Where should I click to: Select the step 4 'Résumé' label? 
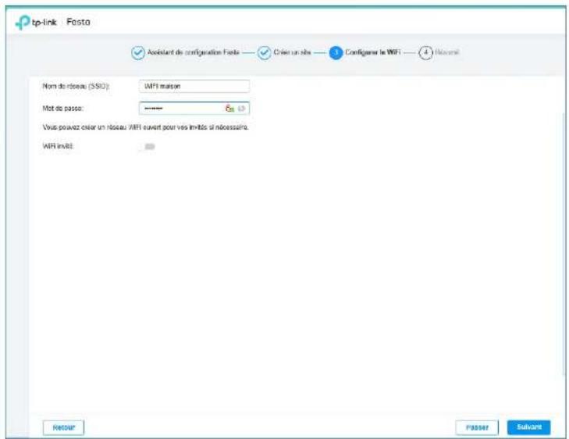click(x=447, y=52)
